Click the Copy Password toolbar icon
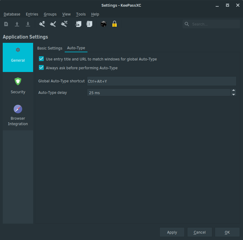This screenshot has width=243, height=240. (x=89, y=24)
